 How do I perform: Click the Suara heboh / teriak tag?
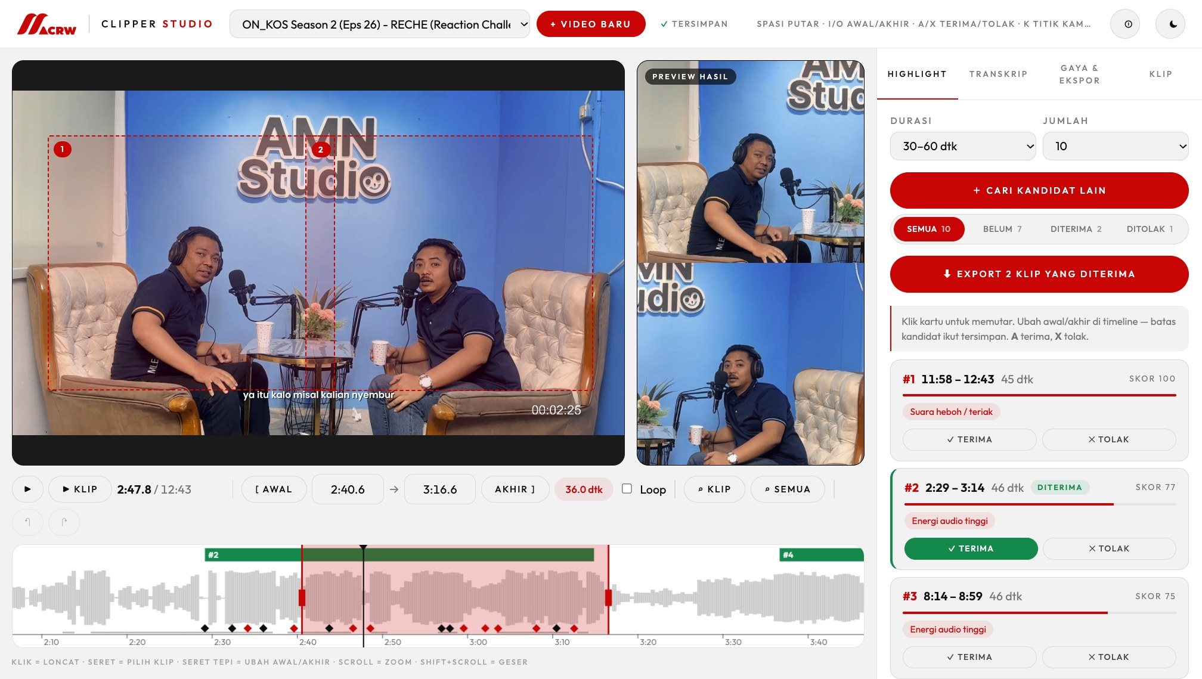point(951,411)
